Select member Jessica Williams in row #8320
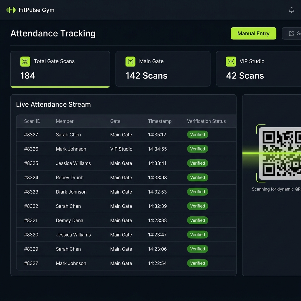This screenshot has height=301, width=301. tap(73, 235)
